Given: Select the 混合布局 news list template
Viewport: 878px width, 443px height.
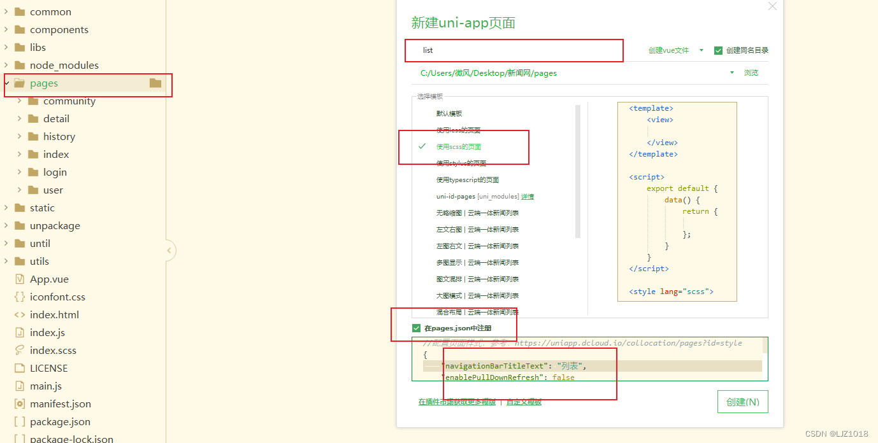Looking at the screenshot, I should [477, 312].
